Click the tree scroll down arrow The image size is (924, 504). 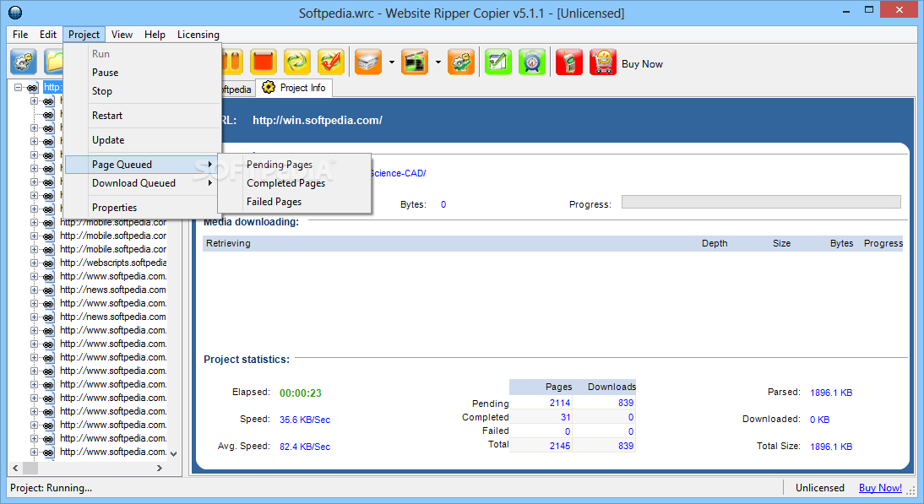pos(173,454)
